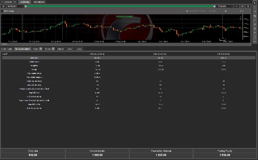The width and height of the screenshot is (258, 160).
Task: Open the backtest end date dropdown
Action: coord(225,6)
